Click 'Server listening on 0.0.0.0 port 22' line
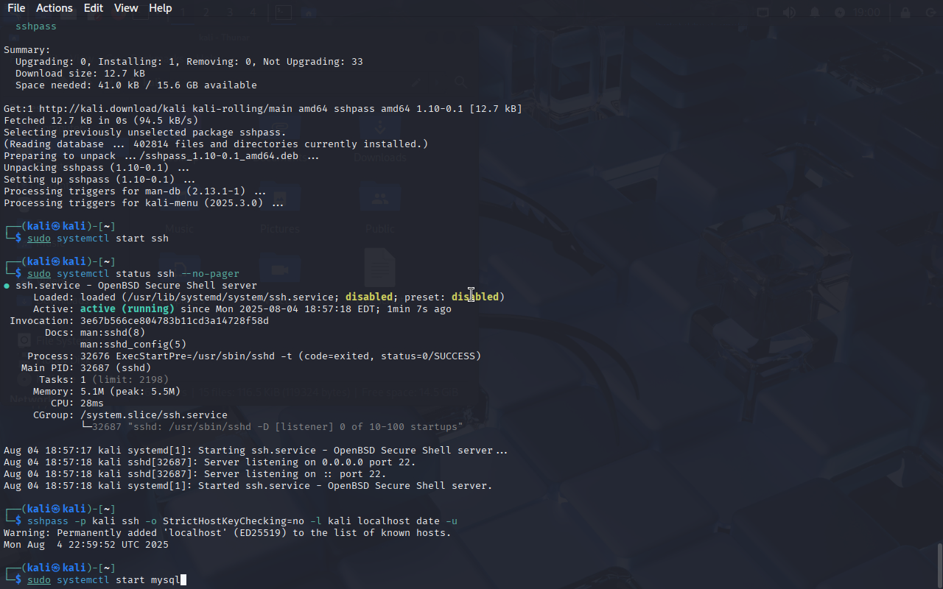 point(210,462)
